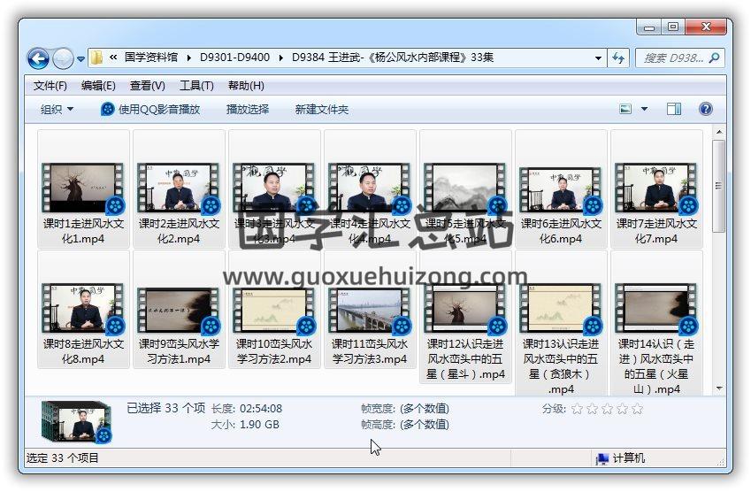The height and width of the screenshot is (492, 751).
Task: Open the 文件(F) menu
Action: coord(50,86)
